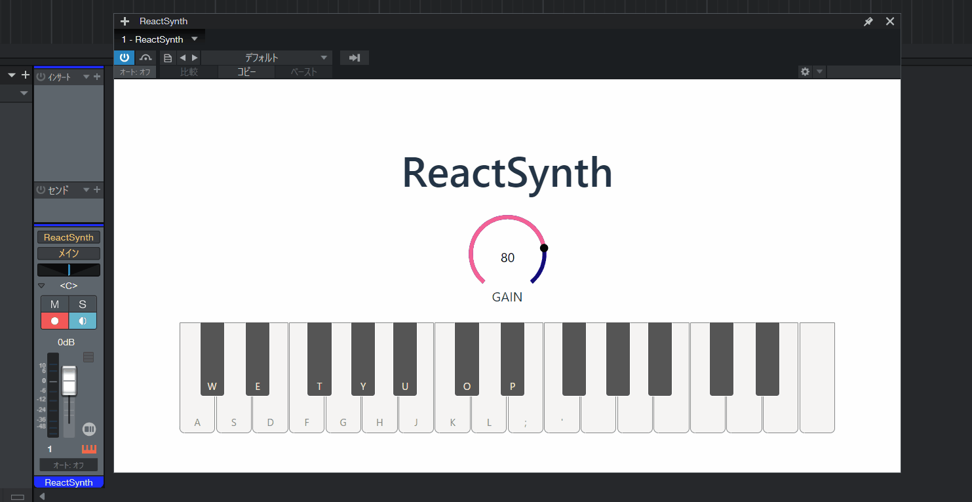The image size is (972, 502).
Task: Click the channel automation オート: オフ field
Action: pyautogui.click(x=69, y=465)
